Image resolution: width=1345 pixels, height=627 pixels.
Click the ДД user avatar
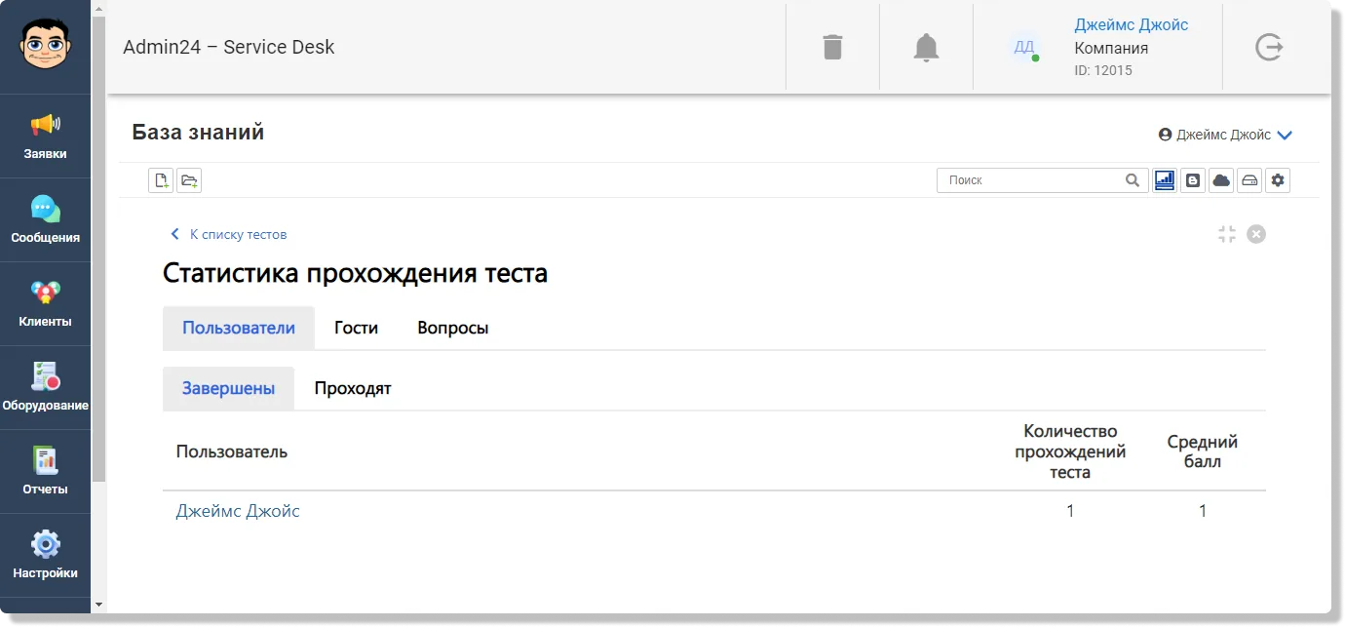(x=1024, y=47)
